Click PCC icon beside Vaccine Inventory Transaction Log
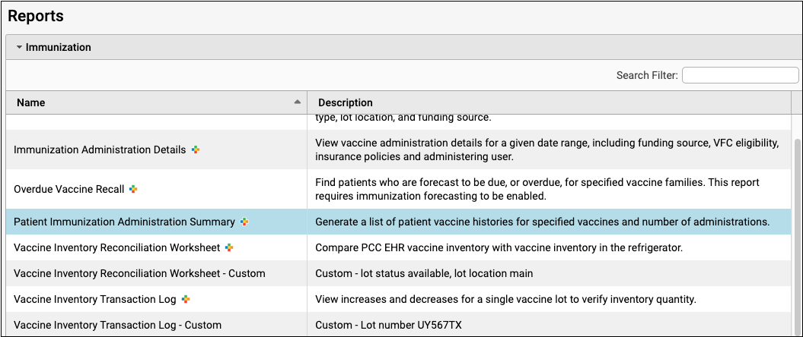The width and height of the screenshot is (803, 337). 185,299
